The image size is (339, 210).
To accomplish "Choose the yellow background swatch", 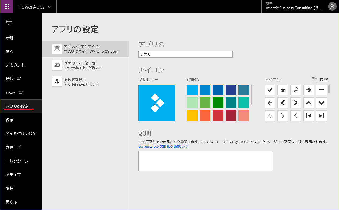I will coord(192,116).
